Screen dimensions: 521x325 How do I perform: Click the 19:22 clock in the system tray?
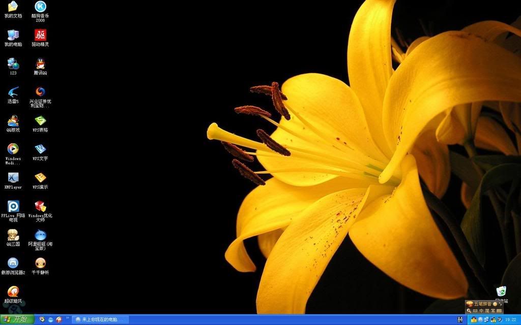(x=510, y=320)
